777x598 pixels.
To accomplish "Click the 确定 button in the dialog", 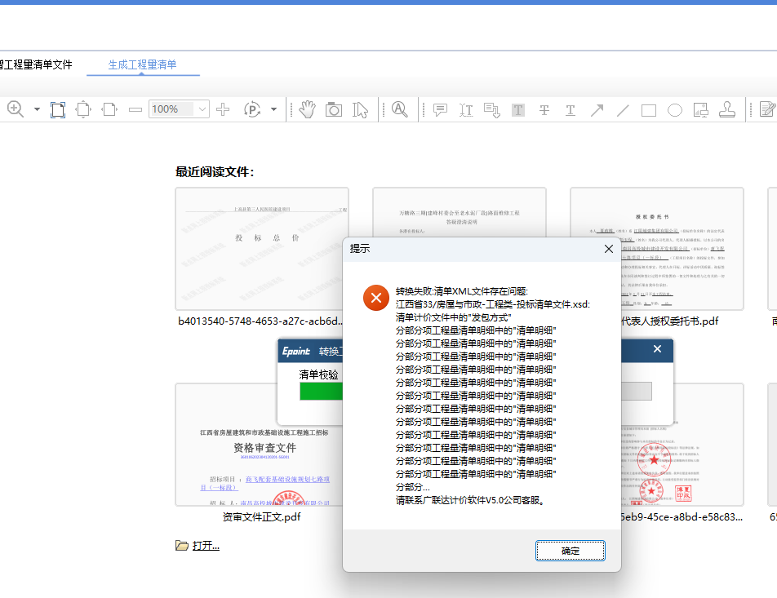I will pos(571,551).
